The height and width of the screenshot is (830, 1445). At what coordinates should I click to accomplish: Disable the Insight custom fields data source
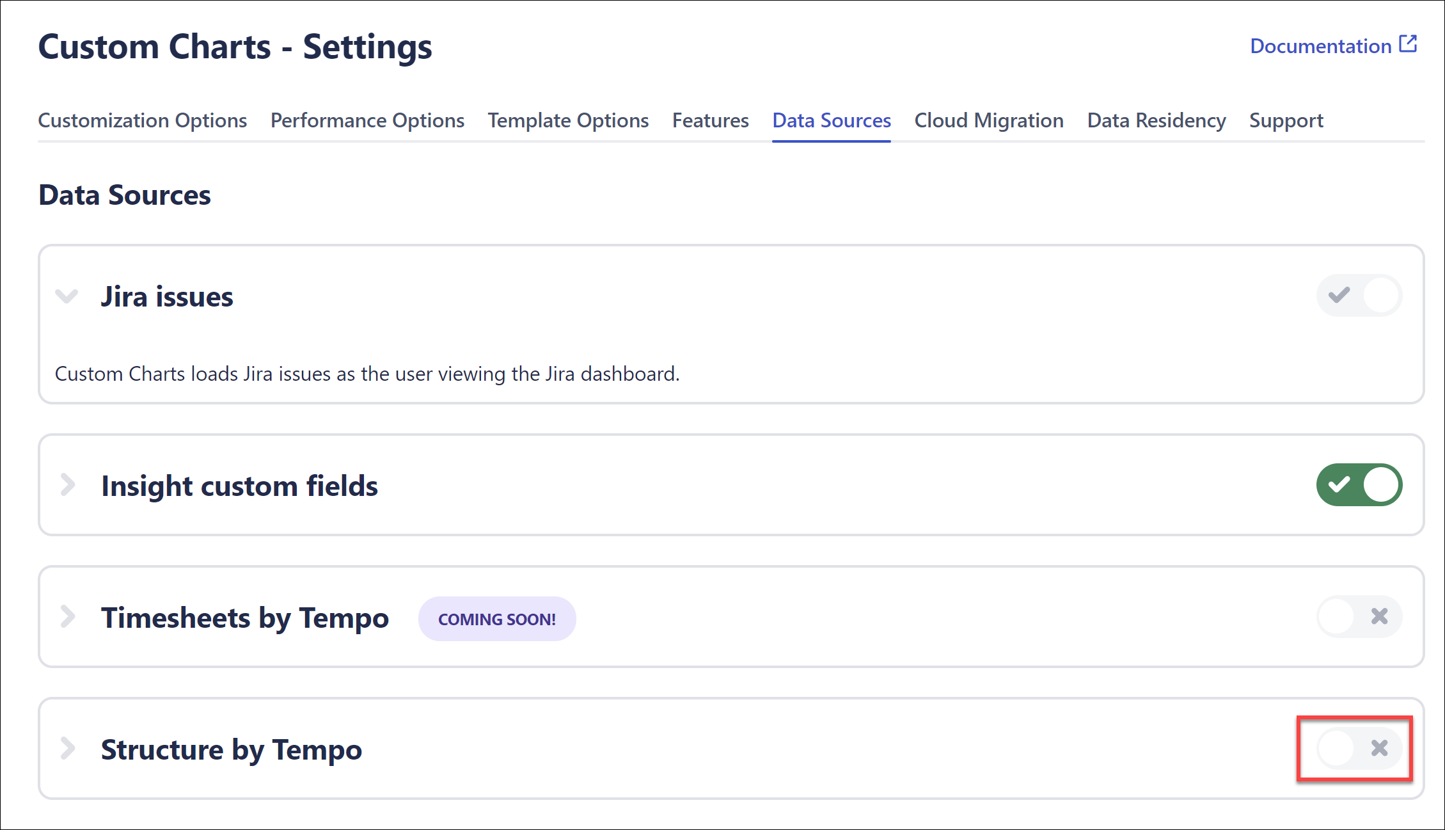tap(1359, 485)
